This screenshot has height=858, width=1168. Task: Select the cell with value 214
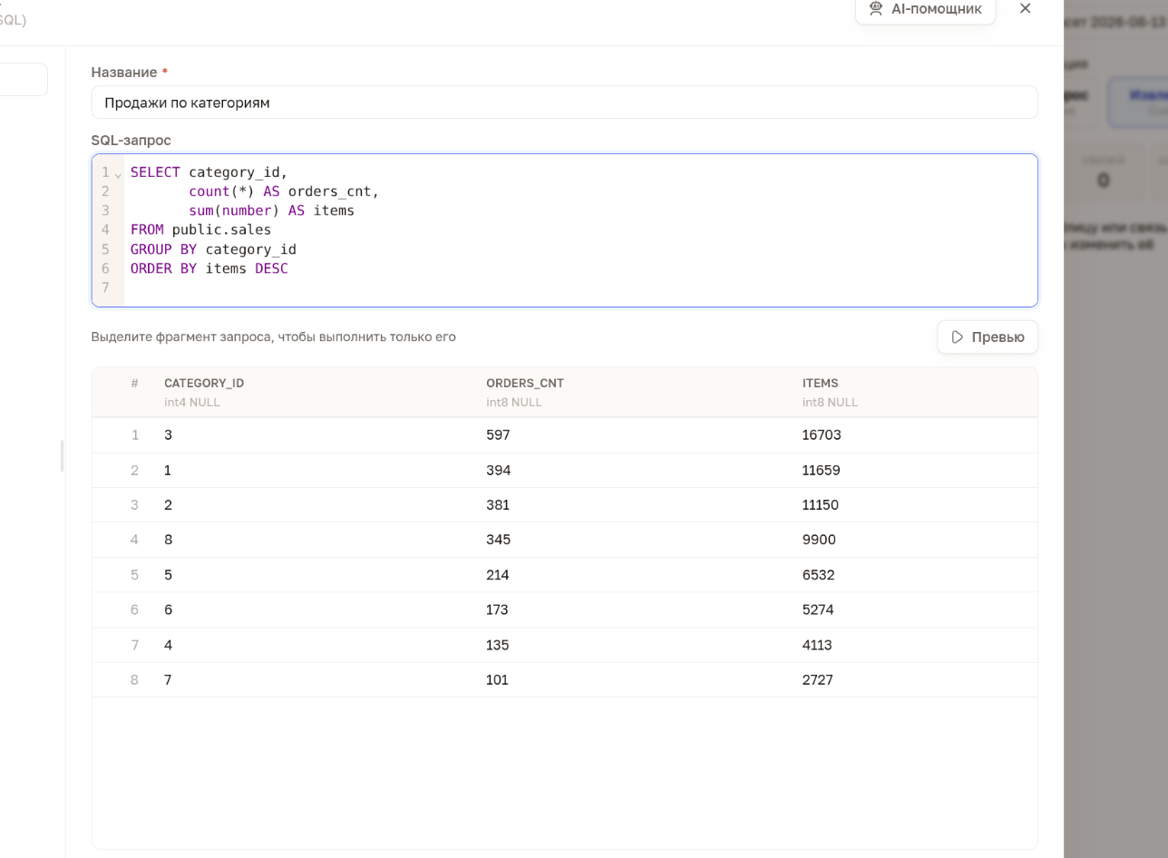[498, 575]
